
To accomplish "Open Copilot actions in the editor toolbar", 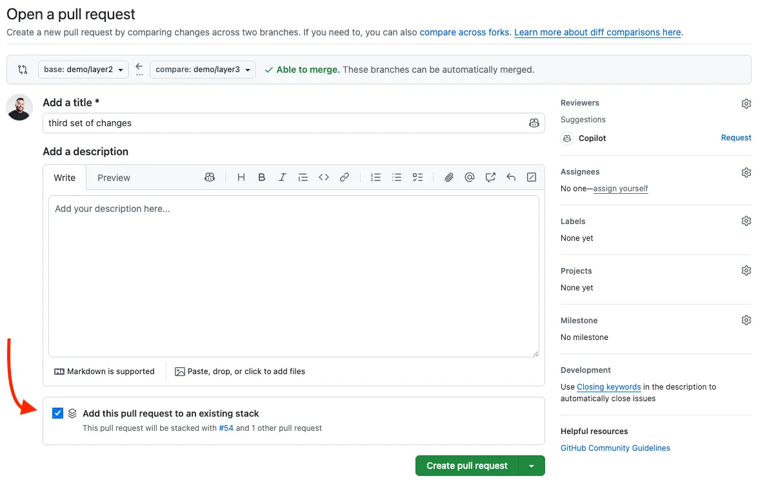I will pyautogui.click(x=210, y=177).
